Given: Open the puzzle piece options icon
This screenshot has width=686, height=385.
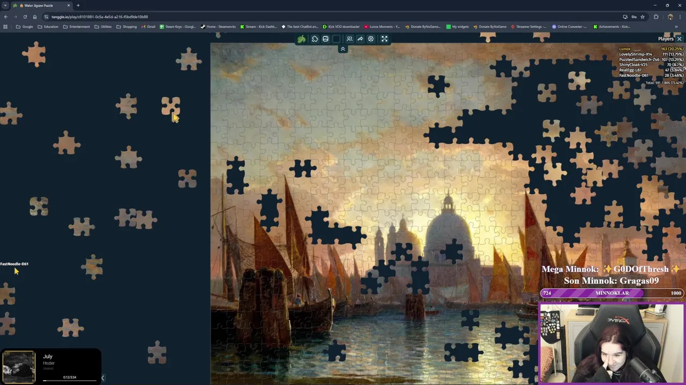Looking at the screenshot, I should 315,39.
